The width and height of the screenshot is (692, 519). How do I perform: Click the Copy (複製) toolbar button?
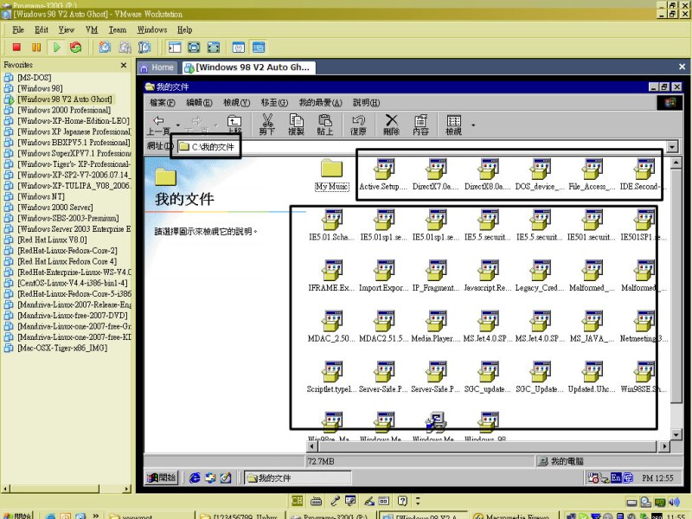click(296, 125)
